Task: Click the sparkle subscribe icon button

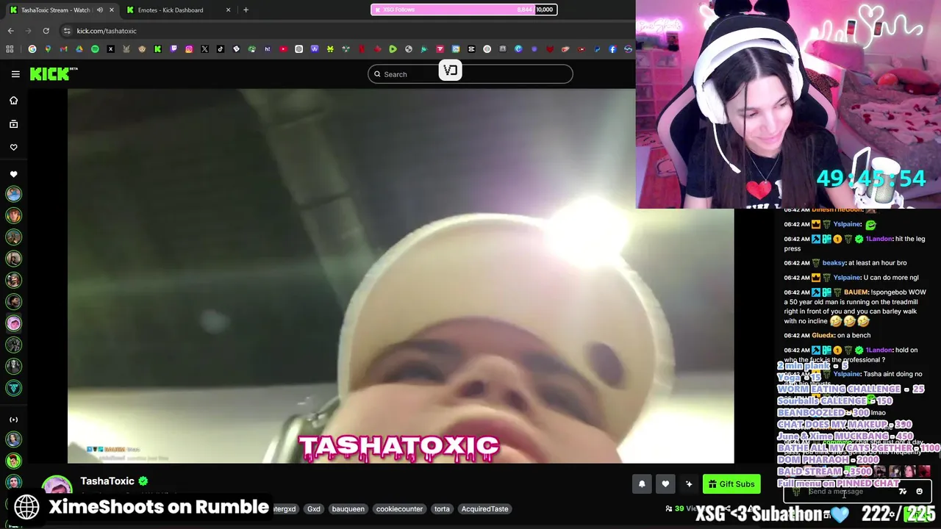Action: (x=689, y=483)
